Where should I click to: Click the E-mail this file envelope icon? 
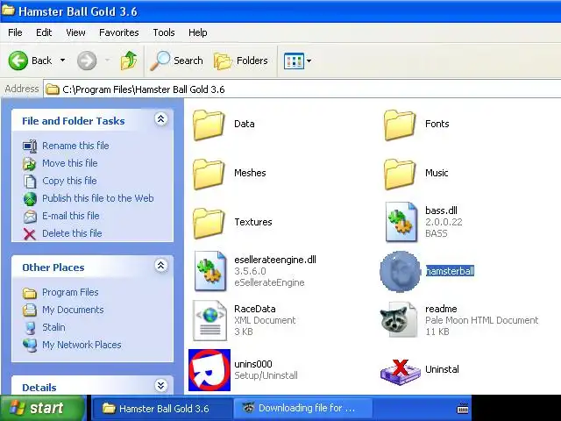pyautogui.click(x=30, y=217)
